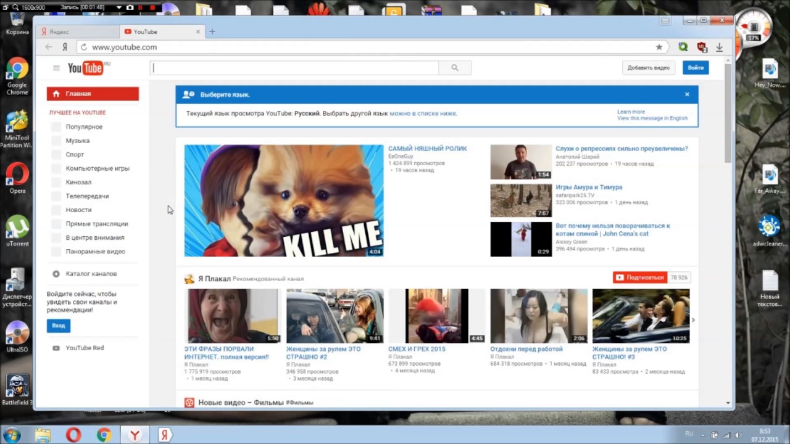Open the Музыка category

(78, 141)
